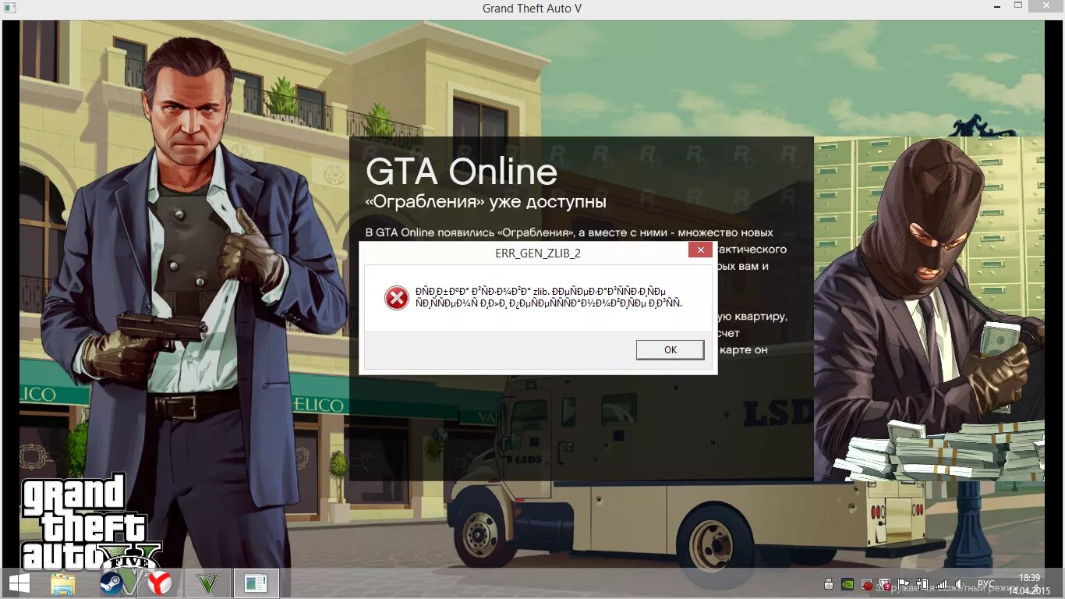Switch keyboard layout via the РУС indicator
Viewport: 1065px width, 599px height.
click(x=986, y=584)
